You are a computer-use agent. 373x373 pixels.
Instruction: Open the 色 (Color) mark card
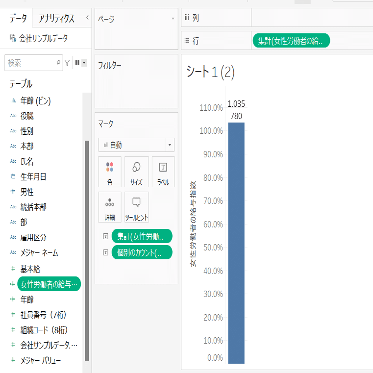[110, 172]
